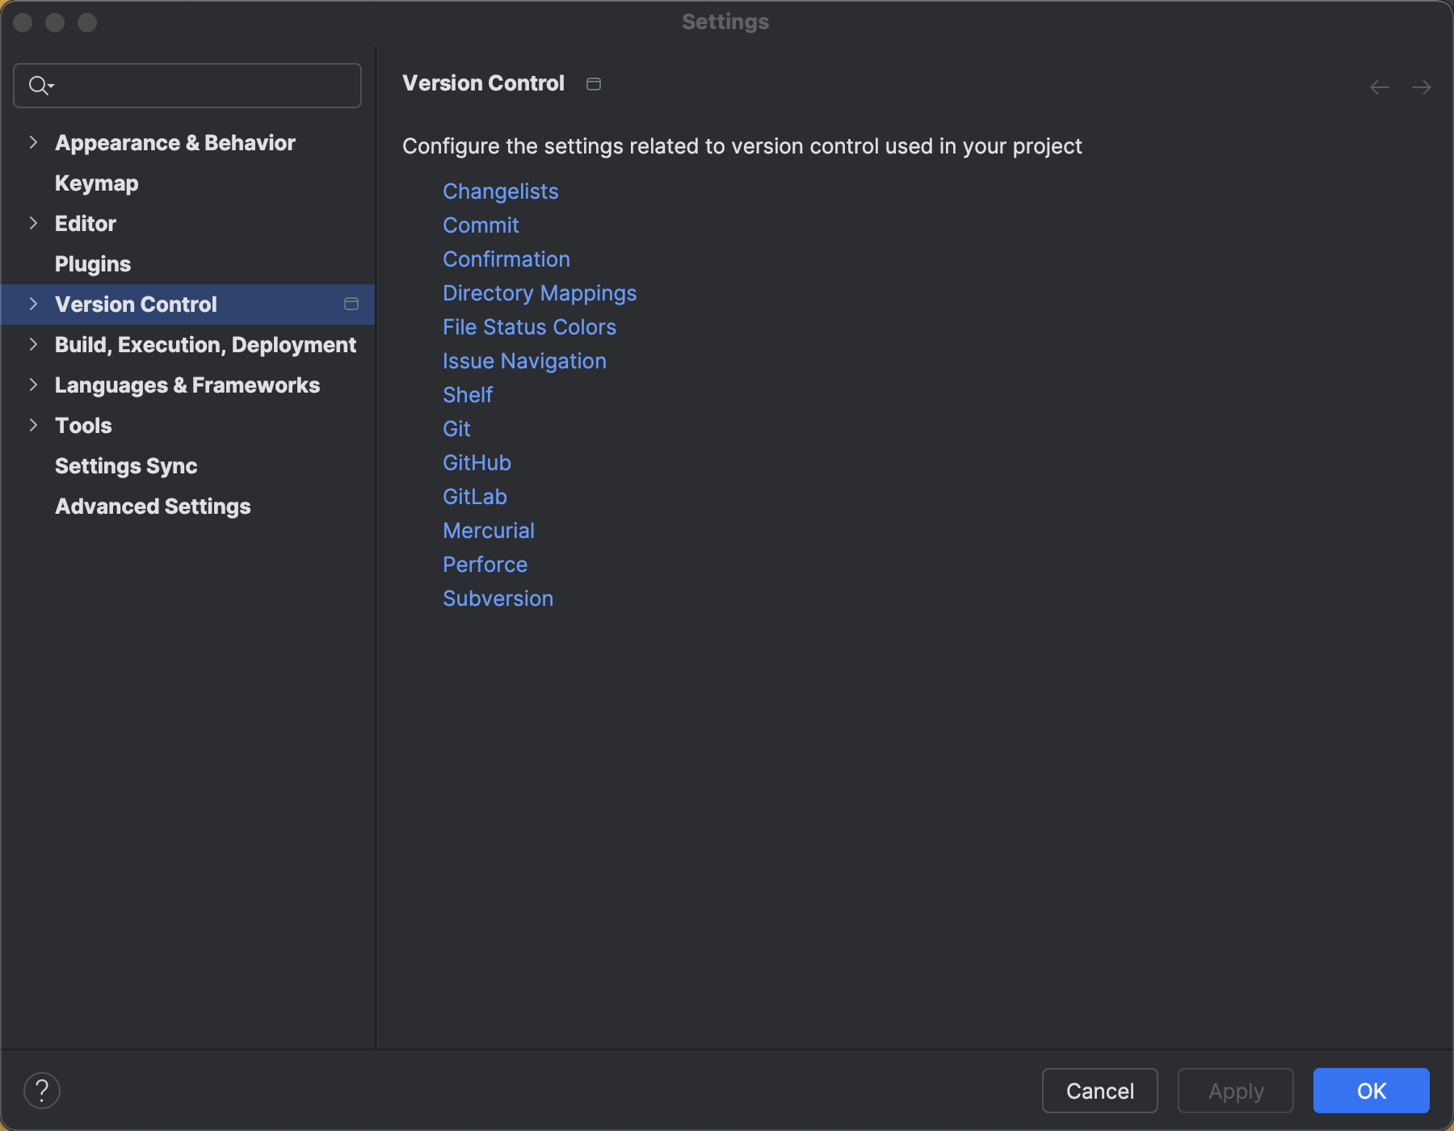1454x1131 pixels.
Task: Confirm settings with the OK button
Action: point(1371,1091)
